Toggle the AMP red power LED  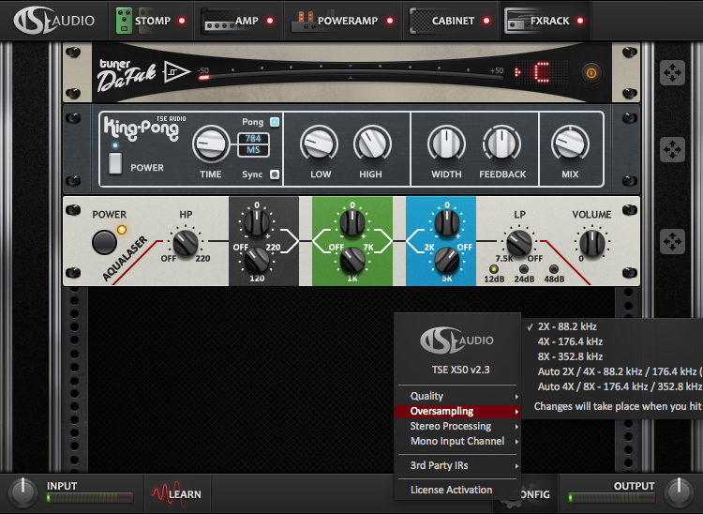coord(270,21)
